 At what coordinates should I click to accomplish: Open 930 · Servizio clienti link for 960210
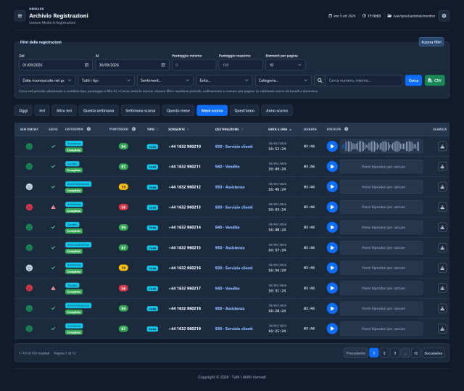pyautogui.click(x=233, y=147)
